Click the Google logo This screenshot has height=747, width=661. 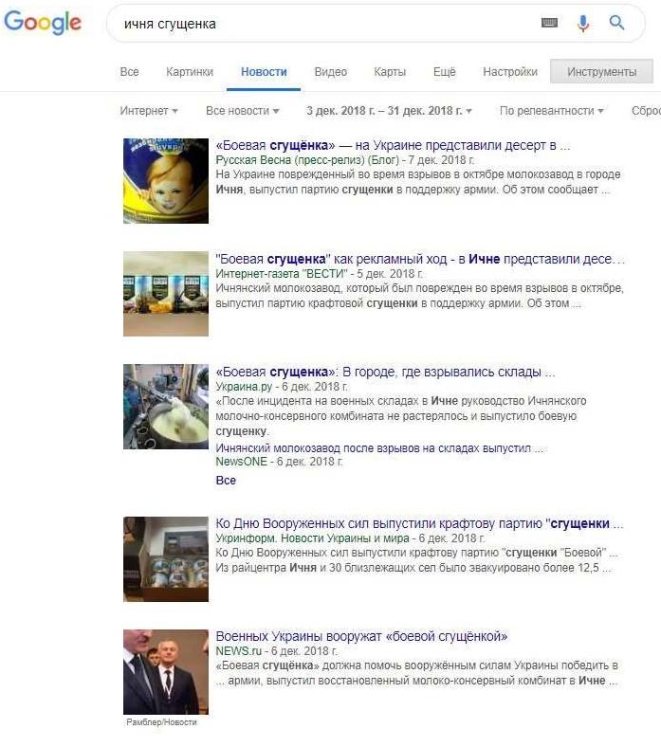tap(43, 23)
